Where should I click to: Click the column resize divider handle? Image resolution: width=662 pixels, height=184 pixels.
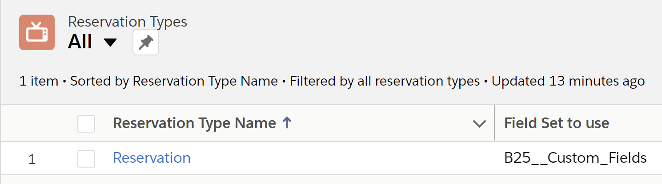point(494,123)
